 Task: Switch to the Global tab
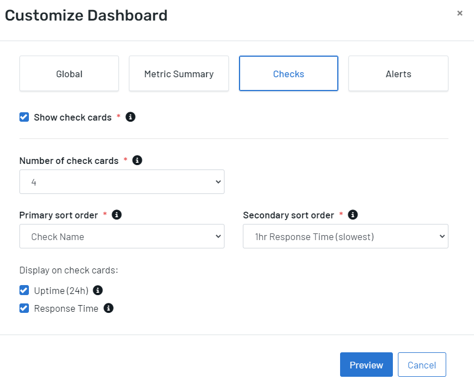[69, 73]
